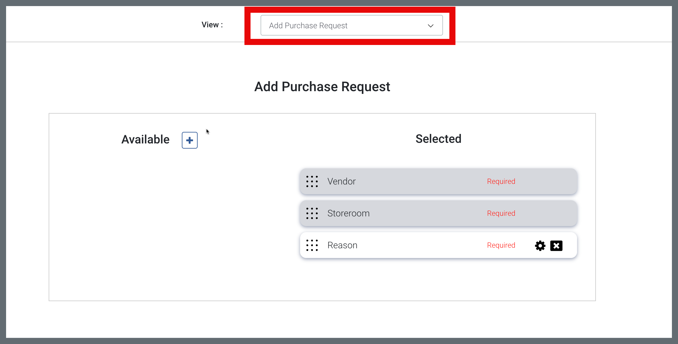Grab the Vendor drag handle dots
The width and height of the screenshot is (678, 344).
tap(312, 181)
